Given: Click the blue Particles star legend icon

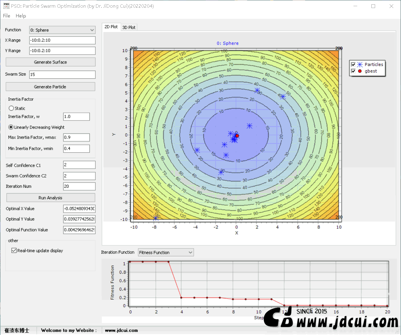Looking at the screenshot, I should tap(360, 64).
